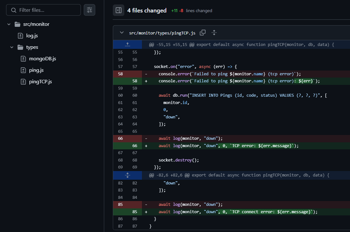The width and height of the screenshot is (350, 232).
Task: Expand all lines of the pingTCP.js diff
Action: coord(214,33)
